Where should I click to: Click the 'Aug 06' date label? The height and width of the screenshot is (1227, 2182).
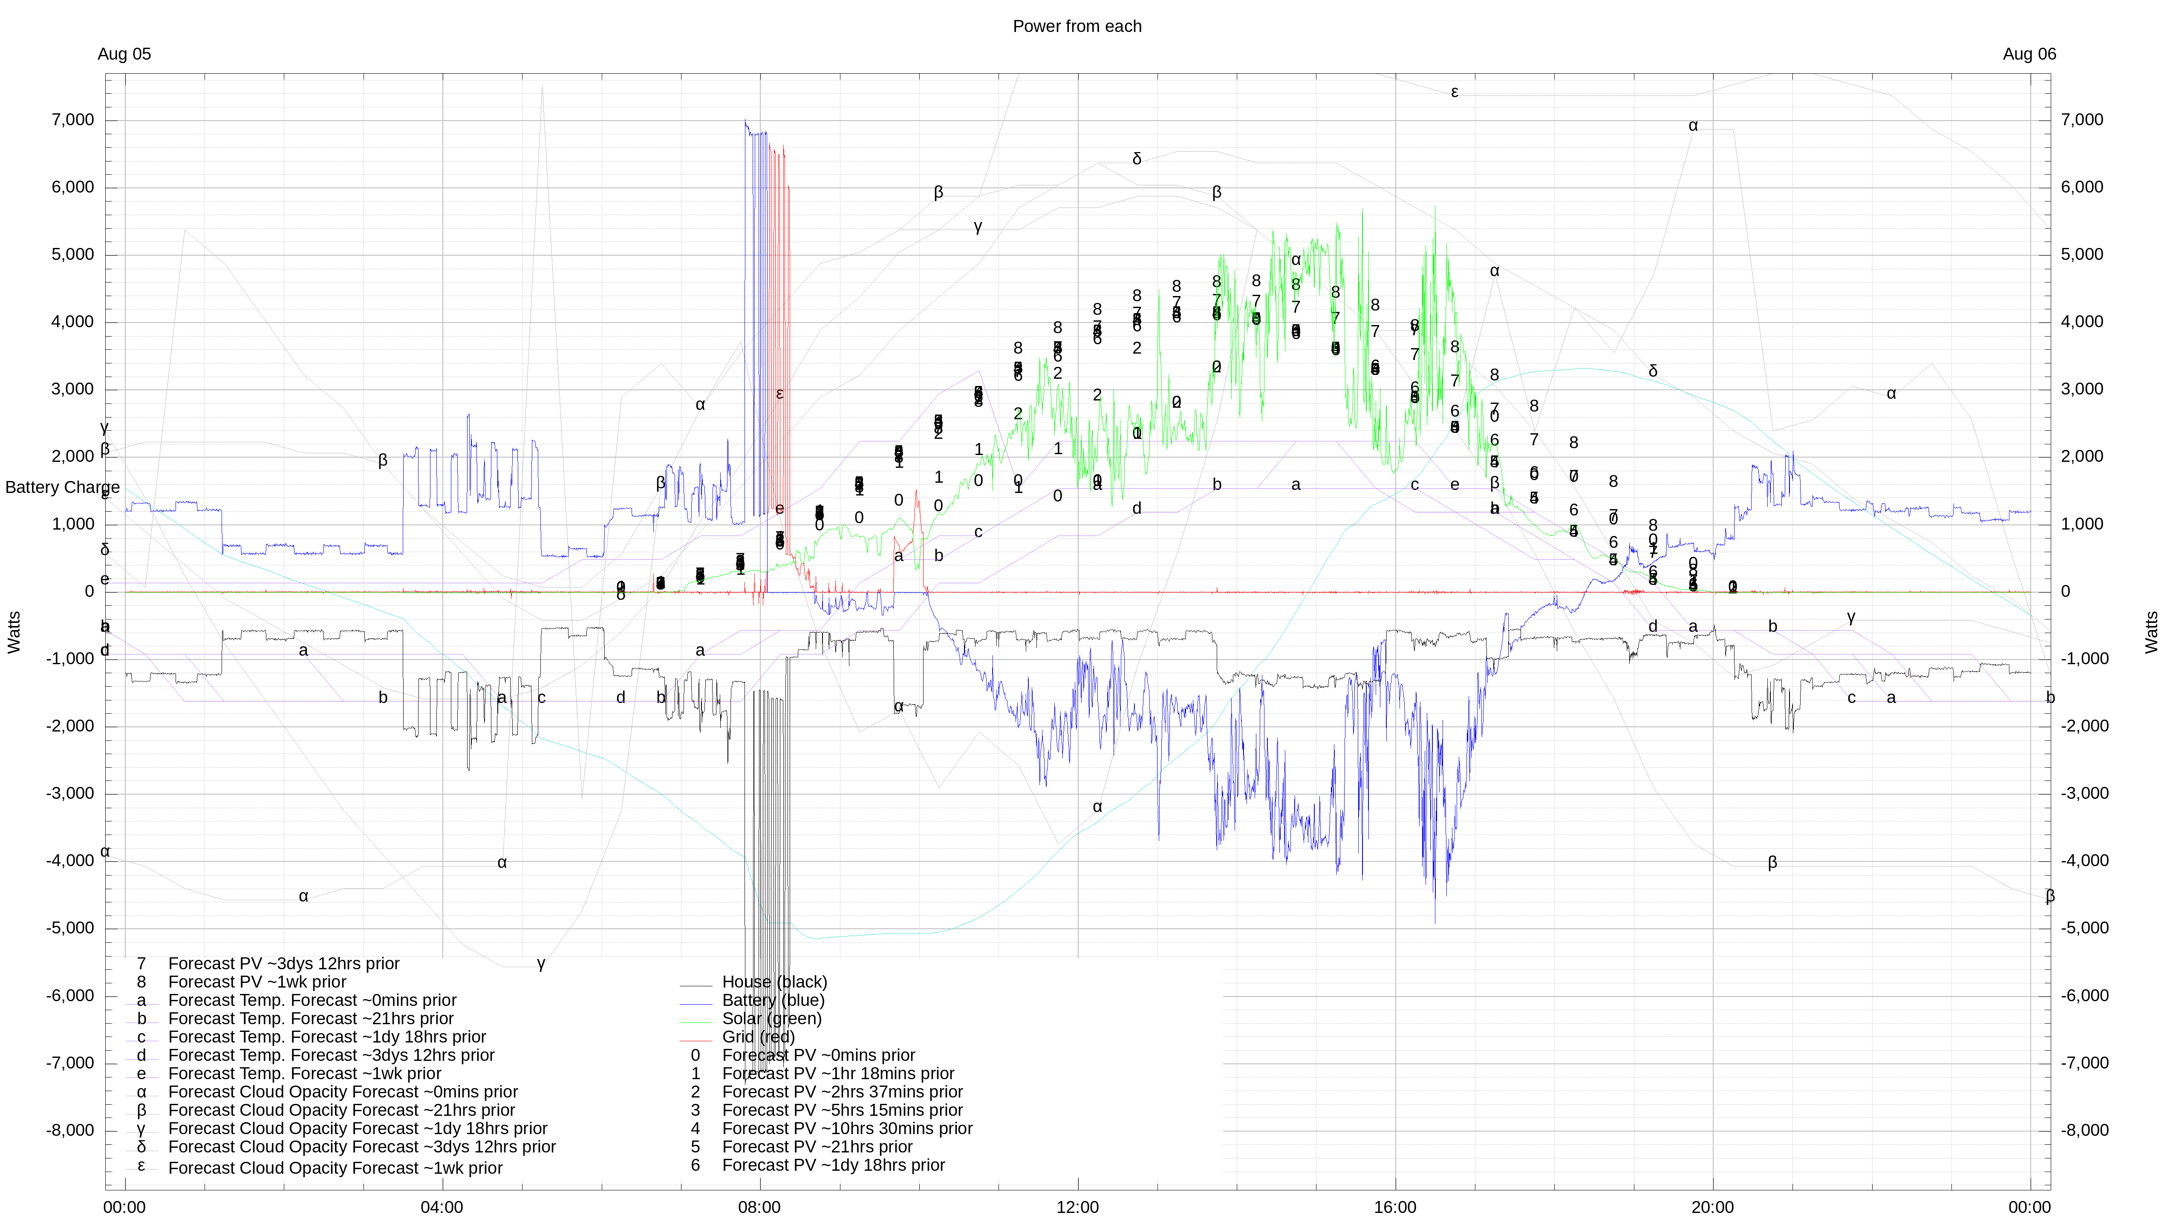2029,54
